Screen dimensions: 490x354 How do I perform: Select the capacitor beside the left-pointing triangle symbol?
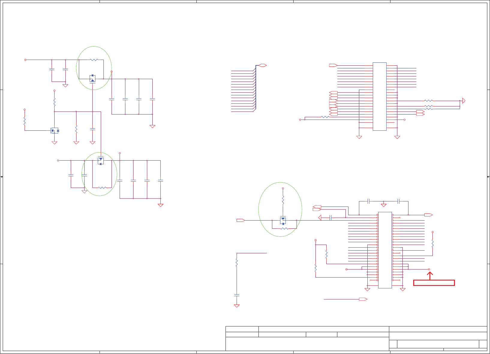point(330,218)
